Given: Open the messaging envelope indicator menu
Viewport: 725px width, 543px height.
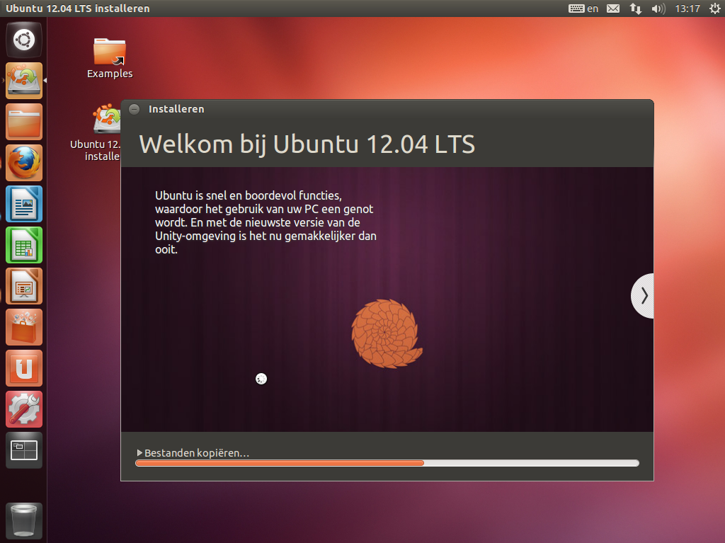Looking at the screenshot, I should (x=613, y=8).
